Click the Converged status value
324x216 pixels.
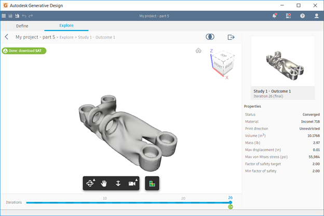click(x=311, y=114)
